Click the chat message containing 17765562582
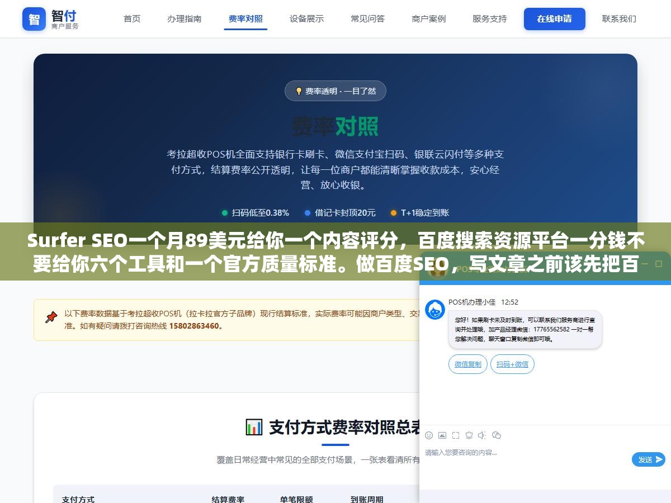 coord(525,330)
